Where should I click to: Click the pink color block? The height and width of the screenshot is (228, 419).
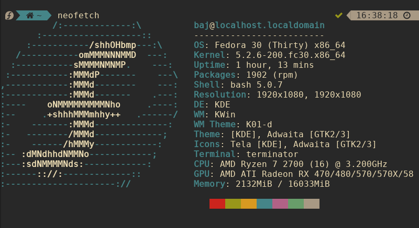(x=280, y=204)
